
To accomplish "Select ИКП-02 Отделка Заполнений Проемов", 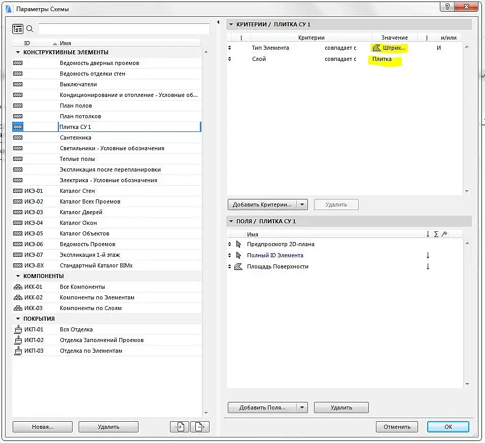I will [107, 340].
